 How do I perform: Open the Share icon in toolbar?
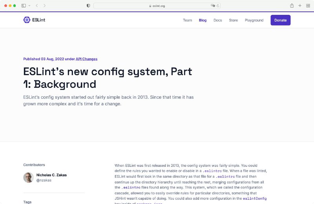pyautogui.click(x=292, y=5)
